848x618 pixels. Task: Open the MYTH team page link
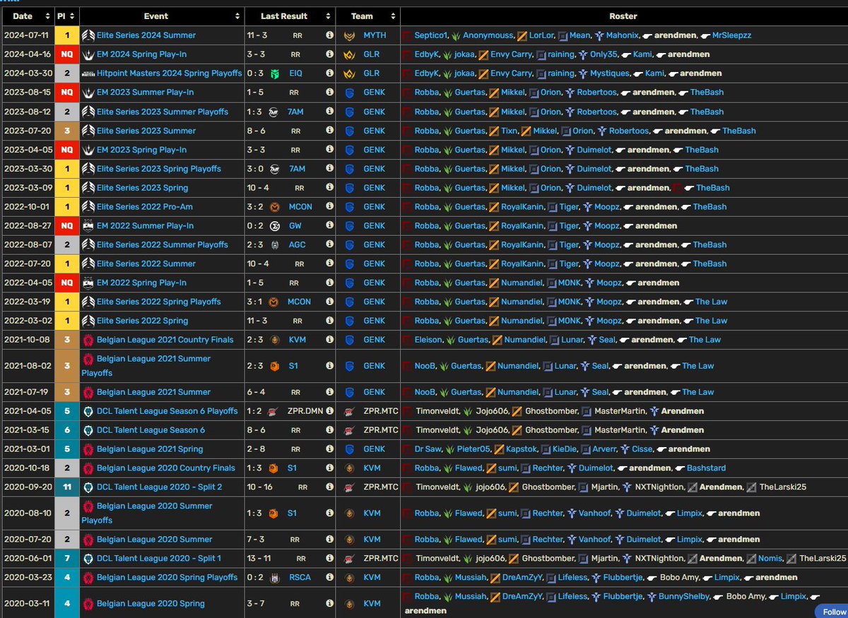pos(375,35)
